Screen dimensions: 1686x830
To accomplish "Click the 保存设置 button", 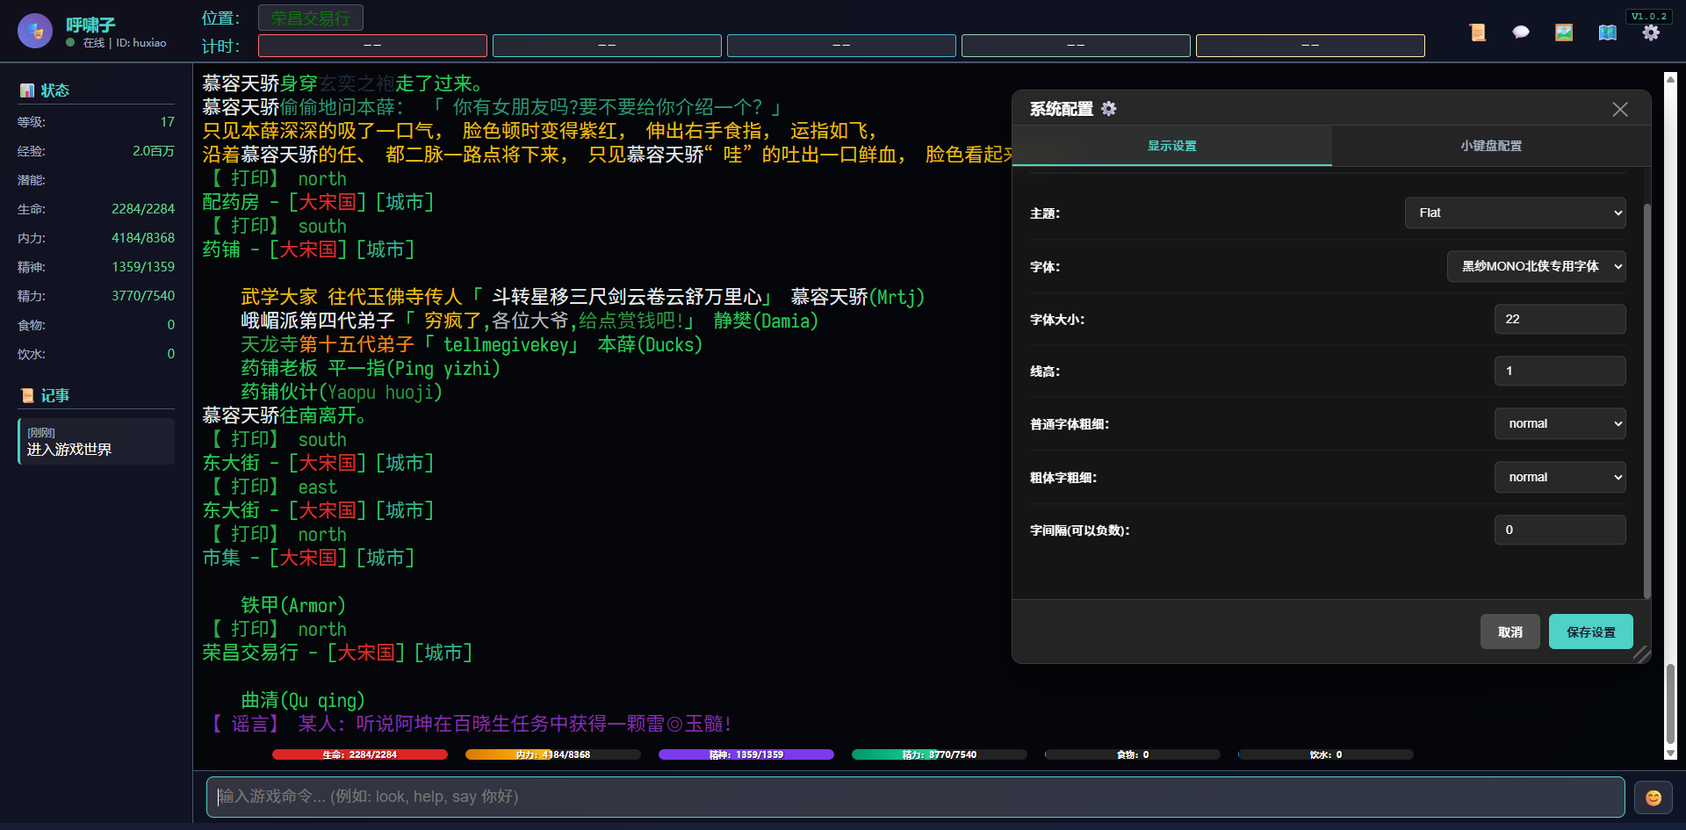I will pyautogui.click(x=1590, y=631).
